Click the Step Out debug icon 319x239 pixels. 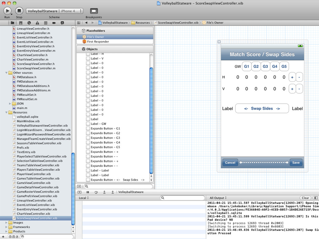click(x=112, y=192)
